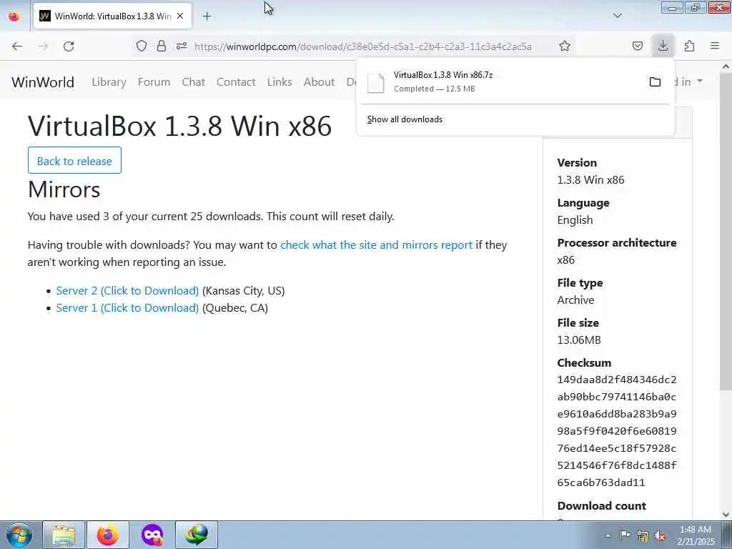The image size is (732, 549).
Task: Click the network status tray icon
Action: pos(643,536)
